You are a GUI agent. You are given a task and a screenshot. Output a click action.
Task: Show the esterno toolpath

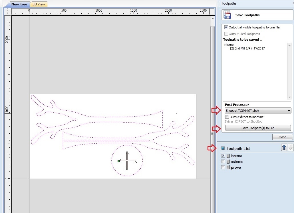click(223, 162)
